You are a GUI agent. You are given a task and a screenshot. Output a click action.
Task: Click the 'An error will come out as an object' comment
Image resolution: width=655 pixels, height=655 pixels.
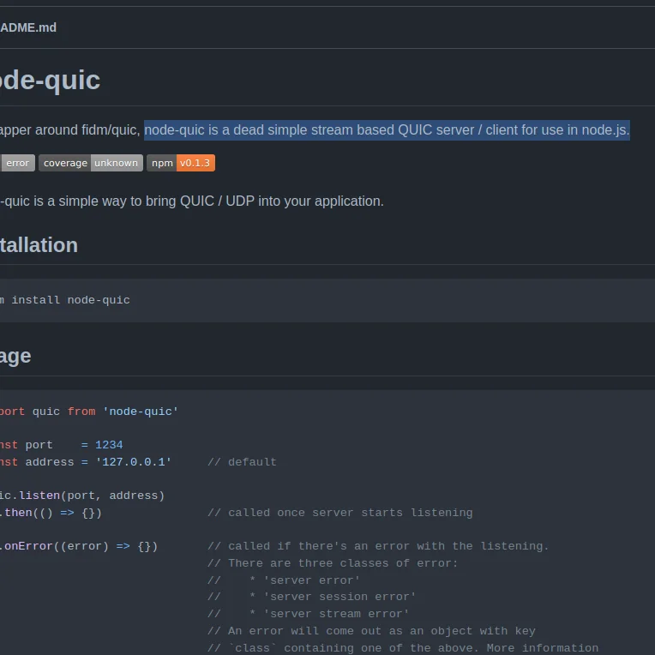pyautogui.click(x=371, y=631)
